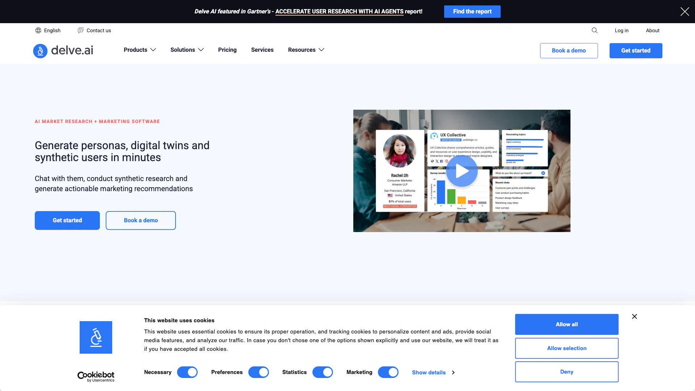Open the Pricing page
The width and height of the screenshot is (695, 391).
point(227,50)
